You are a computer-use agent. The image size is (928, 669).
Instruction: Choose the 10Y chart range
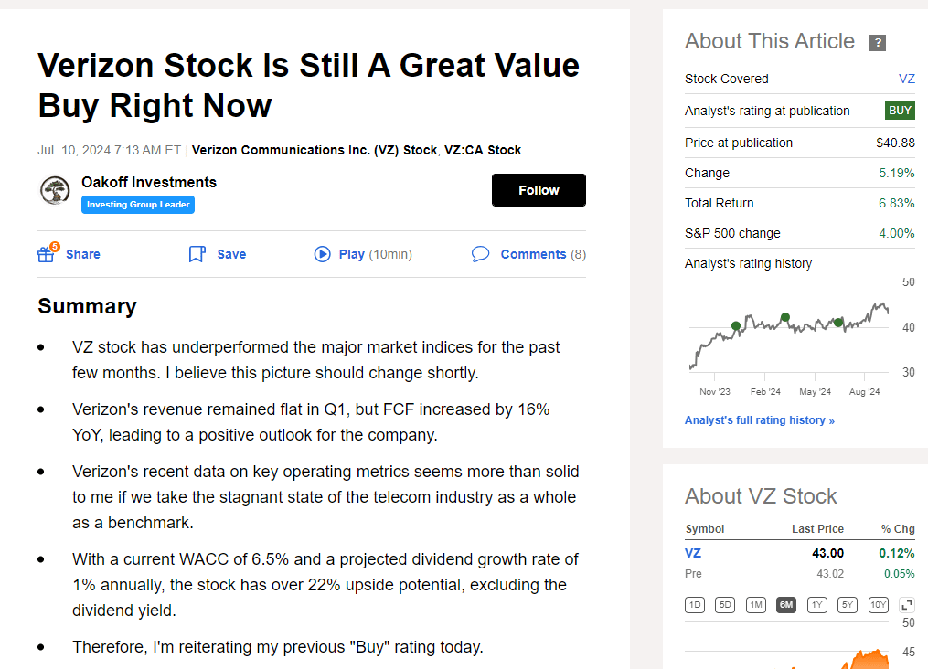[x=878, y=605]
